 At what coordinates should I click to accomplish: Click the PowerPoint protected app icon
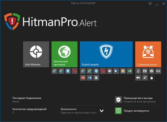coord(83,78)
